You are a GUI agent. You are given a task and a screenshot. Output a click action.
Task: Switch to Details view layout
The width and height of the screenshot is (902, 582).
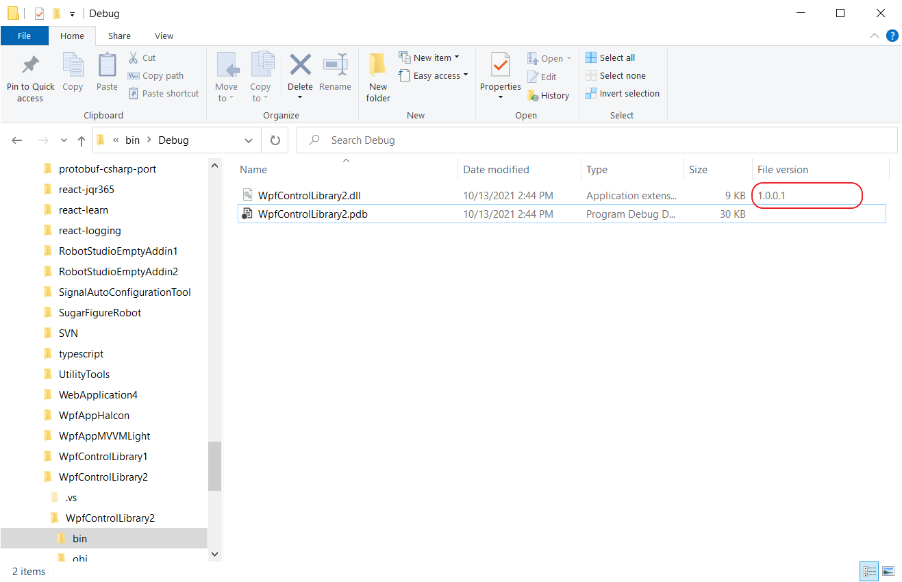coord(870,571)
